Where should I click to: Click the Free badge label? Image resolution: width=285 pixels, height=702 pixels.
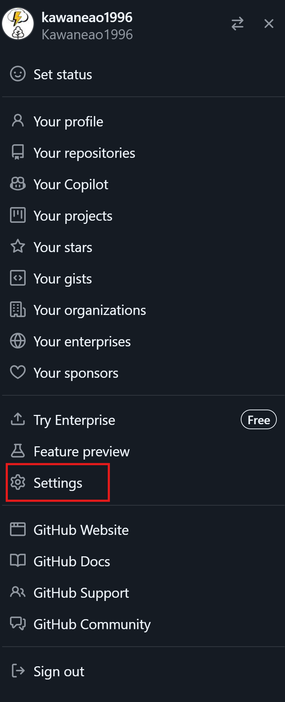point(259,420)
